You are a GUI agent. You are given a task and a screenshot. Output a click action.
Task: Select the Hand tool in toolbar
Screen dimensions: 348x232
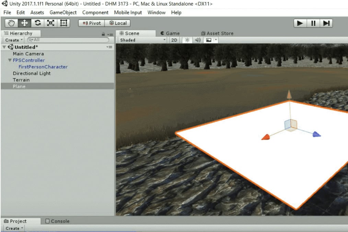[12, 23]
